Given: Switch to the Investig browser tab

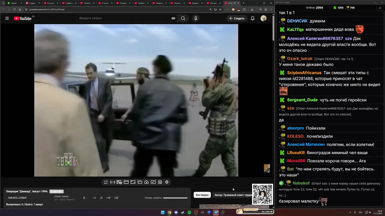Looking at the screenshot, I should [x=87, y=3].
